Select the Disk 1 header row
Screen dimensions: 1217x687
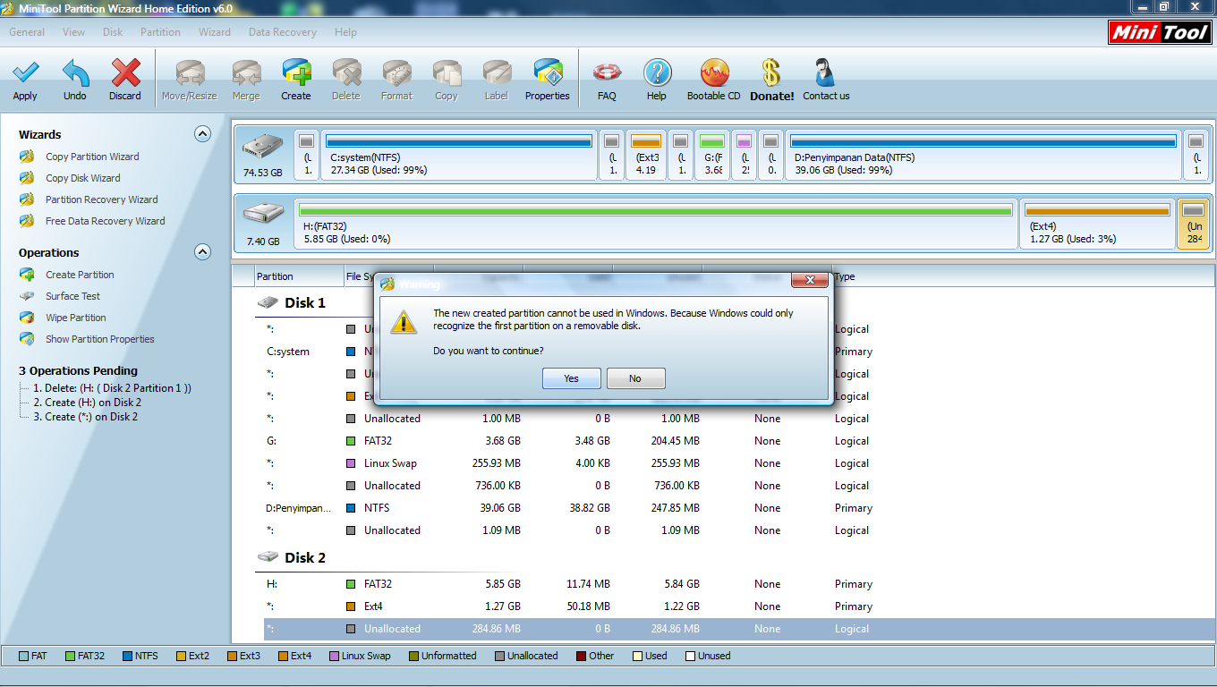coord(292,303)
